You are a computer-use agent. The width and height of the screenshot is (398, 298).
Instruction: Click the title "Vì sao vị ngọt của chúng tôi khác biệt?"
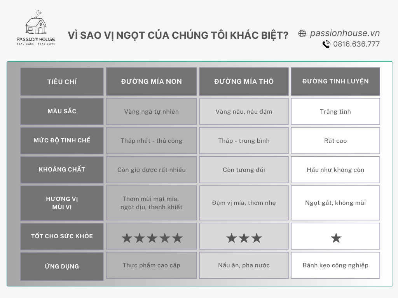click(x=178, y=36)
